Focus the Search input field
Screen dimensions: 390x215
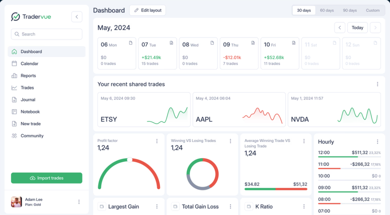47,34
